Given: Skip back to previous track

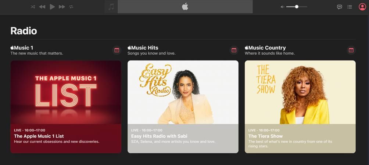Looking at the screenshot, I should coord(42,7).
